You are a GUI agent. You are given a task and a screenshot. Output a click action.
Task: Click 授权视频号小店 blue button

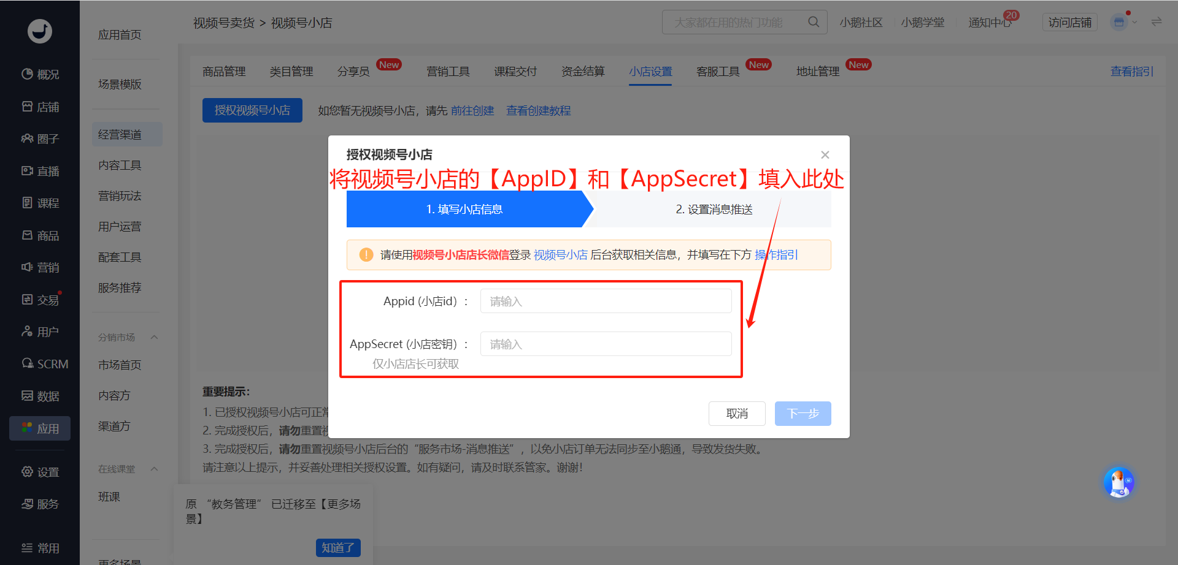[252, 110]
